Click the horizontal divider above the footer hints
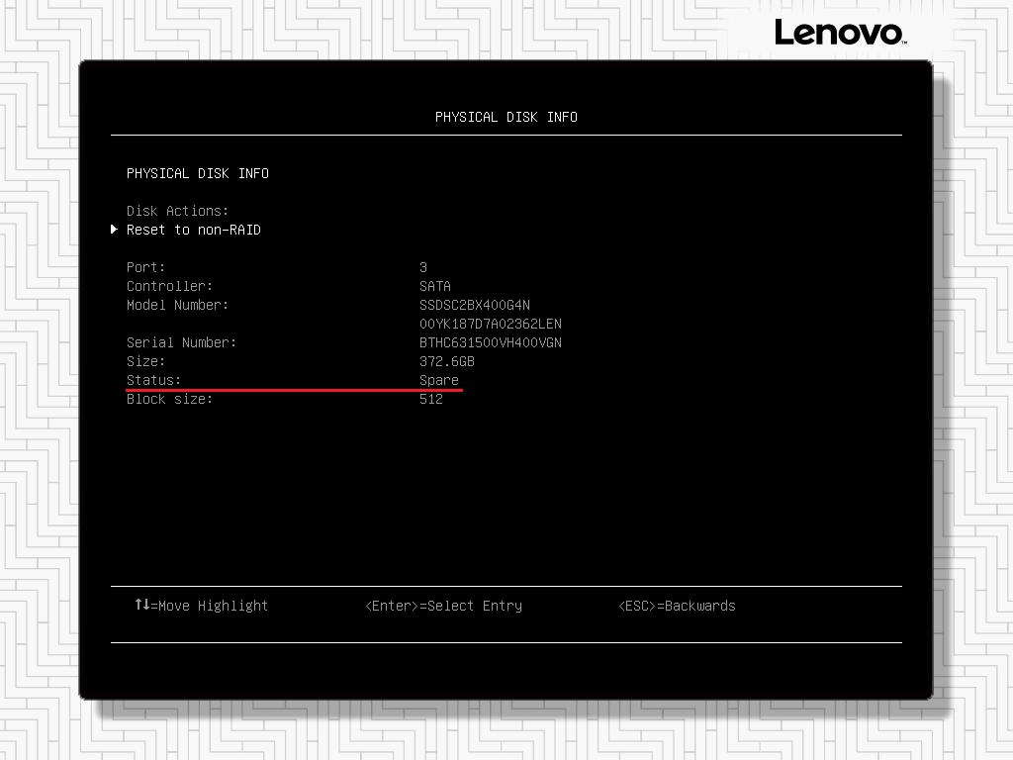This screenshot has height=760, width=1013. click(506, 584)
